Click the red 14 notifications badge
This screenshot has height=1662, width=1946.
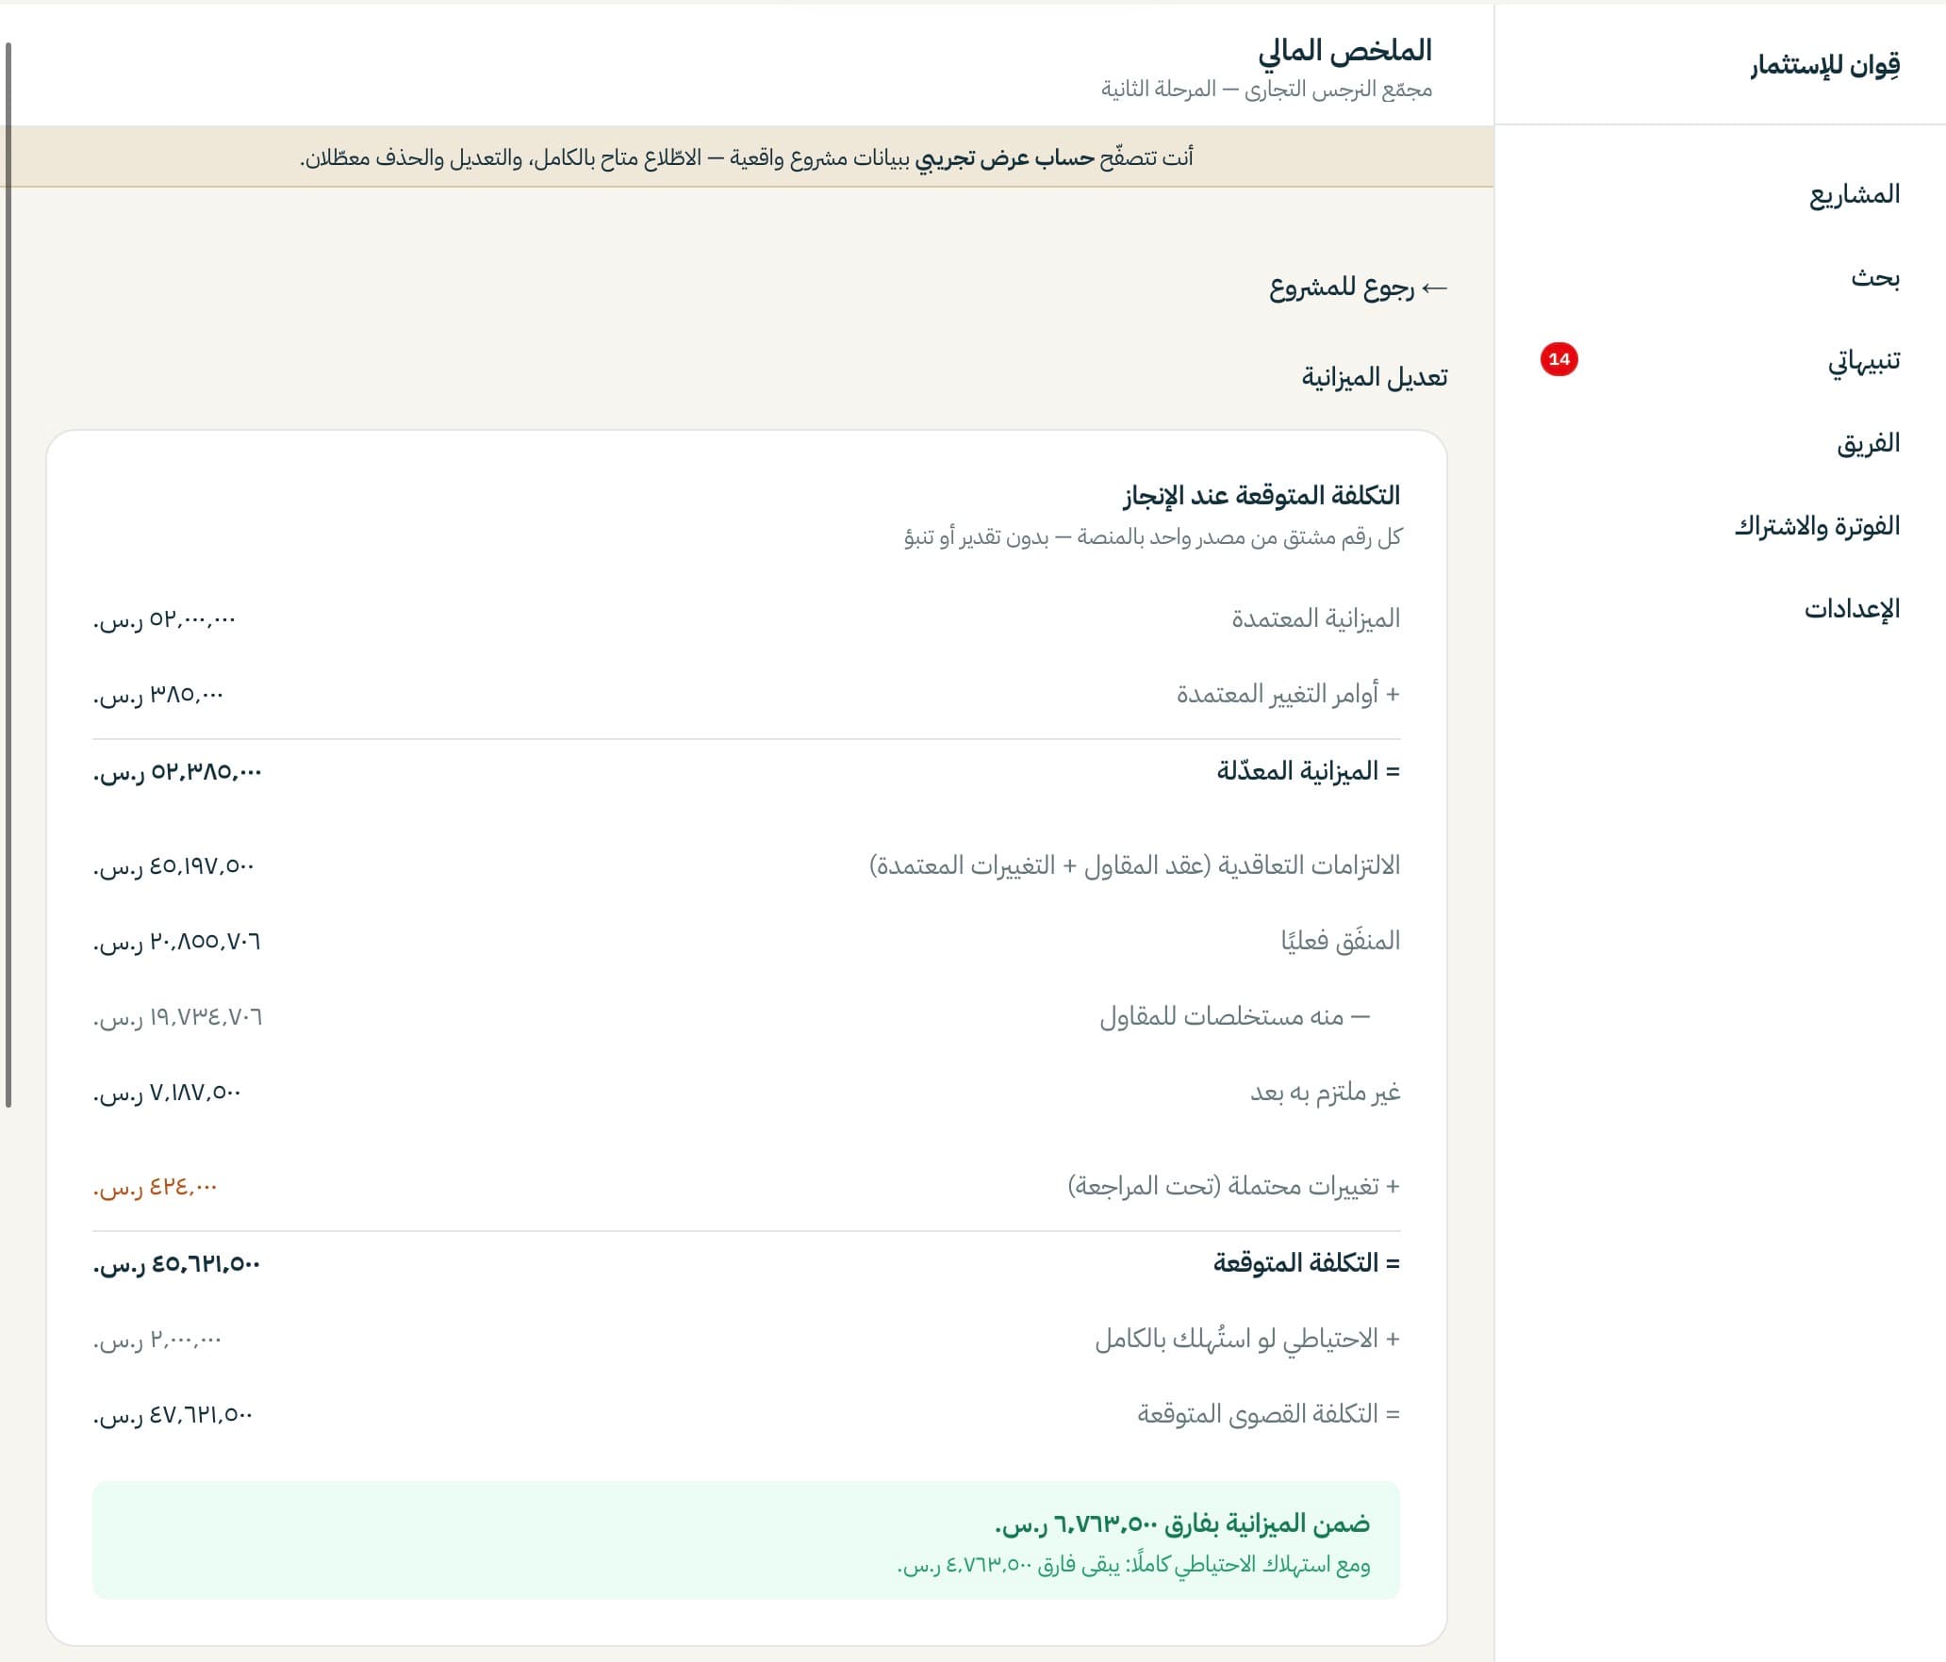pos(1558,359)
